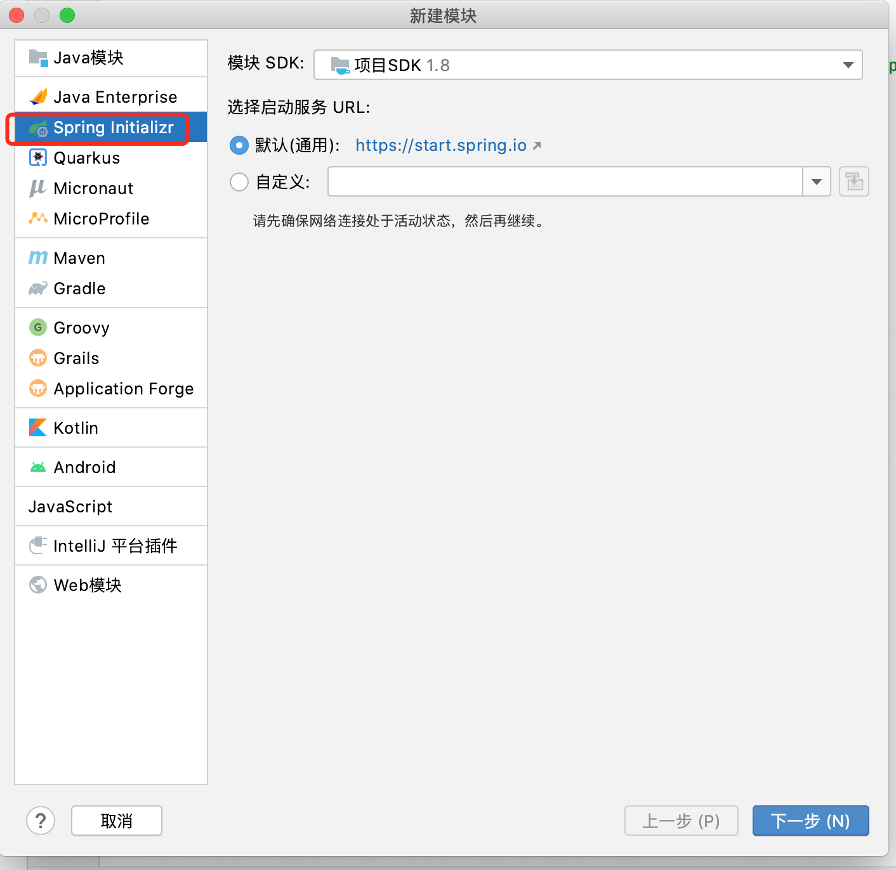Click the Kotlin K icon
Screen dimensions: 896x870
tap(38, 427)
